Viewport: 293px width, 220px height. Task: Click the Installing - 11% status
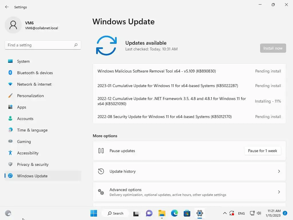tap(268, 101)
